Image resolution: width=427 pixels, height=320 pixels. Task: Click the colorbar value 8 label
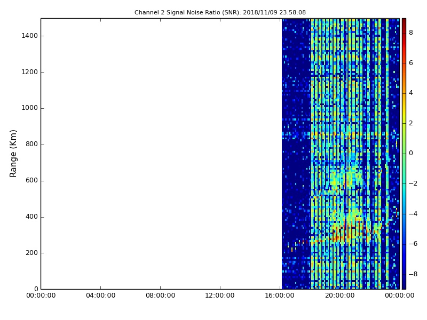pos(411,33)
